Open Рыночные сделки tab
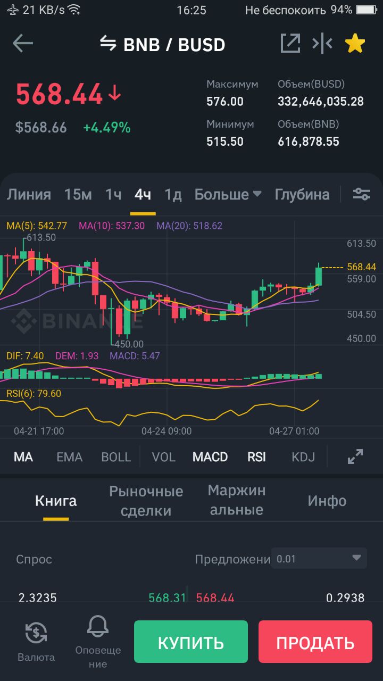The width and height of the screenshot is (383, 681). click(146, 501)
